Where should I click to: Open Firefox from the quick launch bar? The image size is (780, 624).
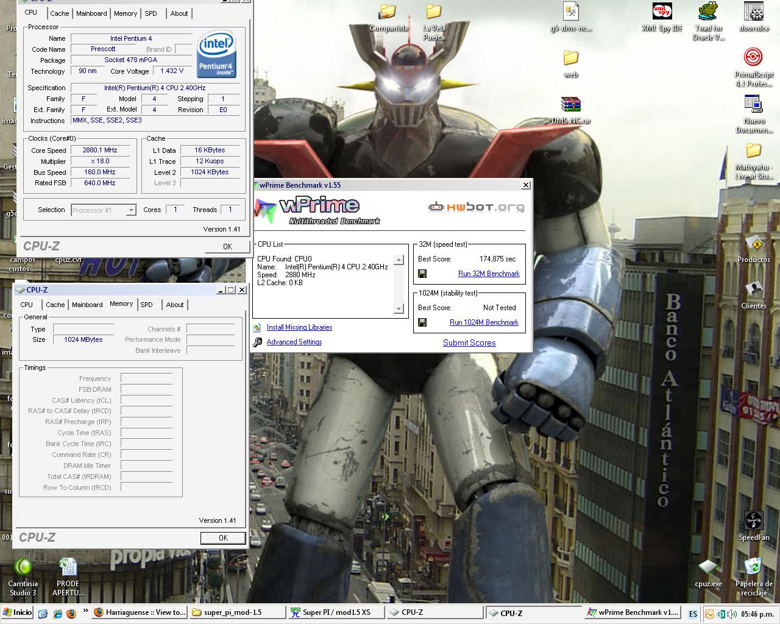(71, 613)
